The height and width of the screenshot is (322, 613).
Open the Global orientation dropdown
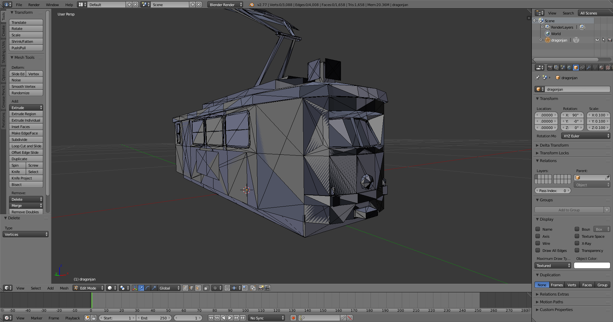click(169, 288)
